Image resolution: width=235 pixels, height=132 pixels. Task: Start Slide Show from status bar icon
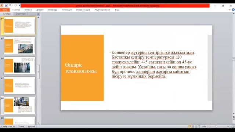click(199, 126)
